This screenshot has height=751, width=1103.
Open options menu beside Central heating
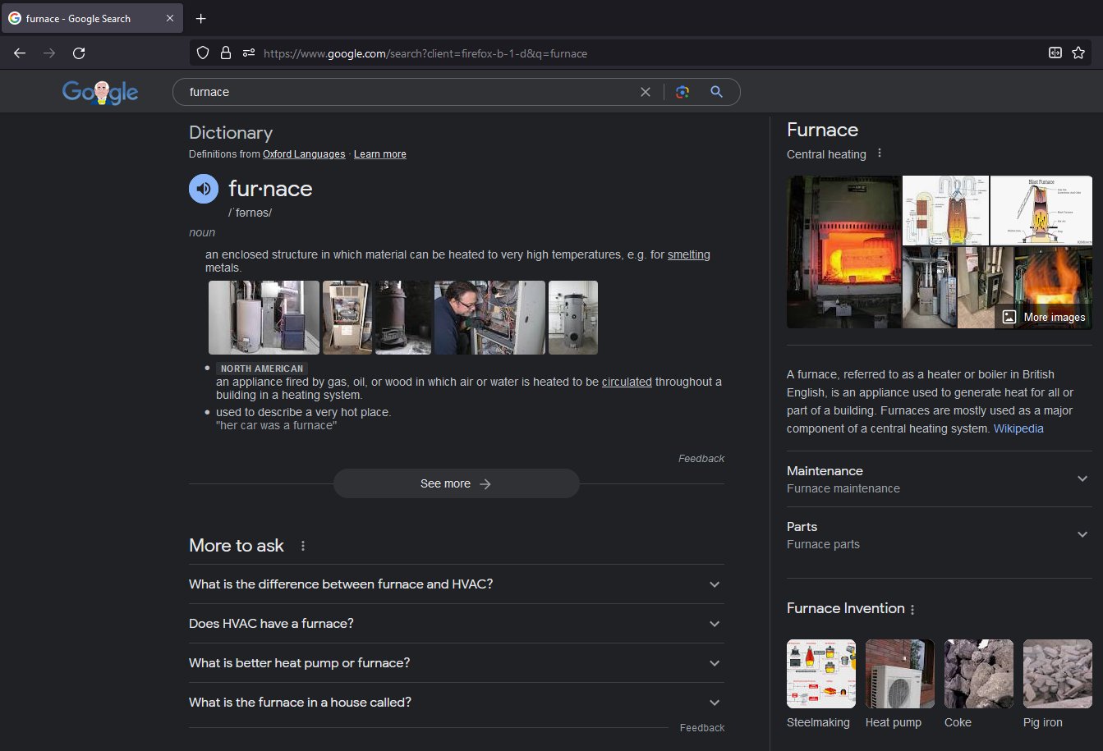[x=880, y=153]
